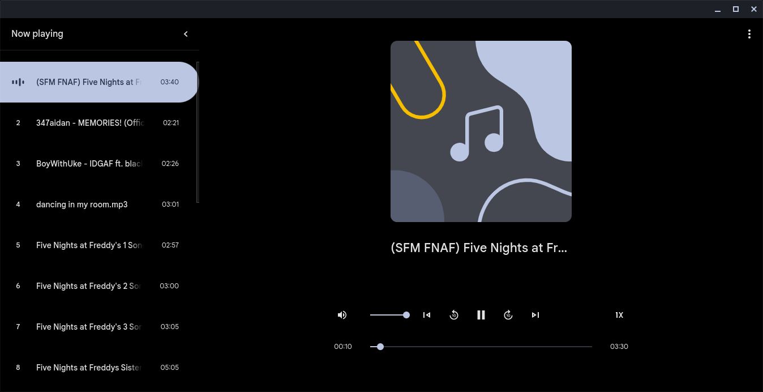Change playback speed via 1X button
The height and width of the screenshot is (392, 763).
tap(619, 315)
